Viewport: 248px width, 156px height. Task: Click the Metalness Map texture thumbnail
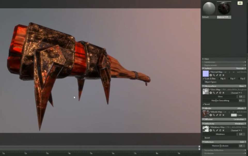pos(206,129)
